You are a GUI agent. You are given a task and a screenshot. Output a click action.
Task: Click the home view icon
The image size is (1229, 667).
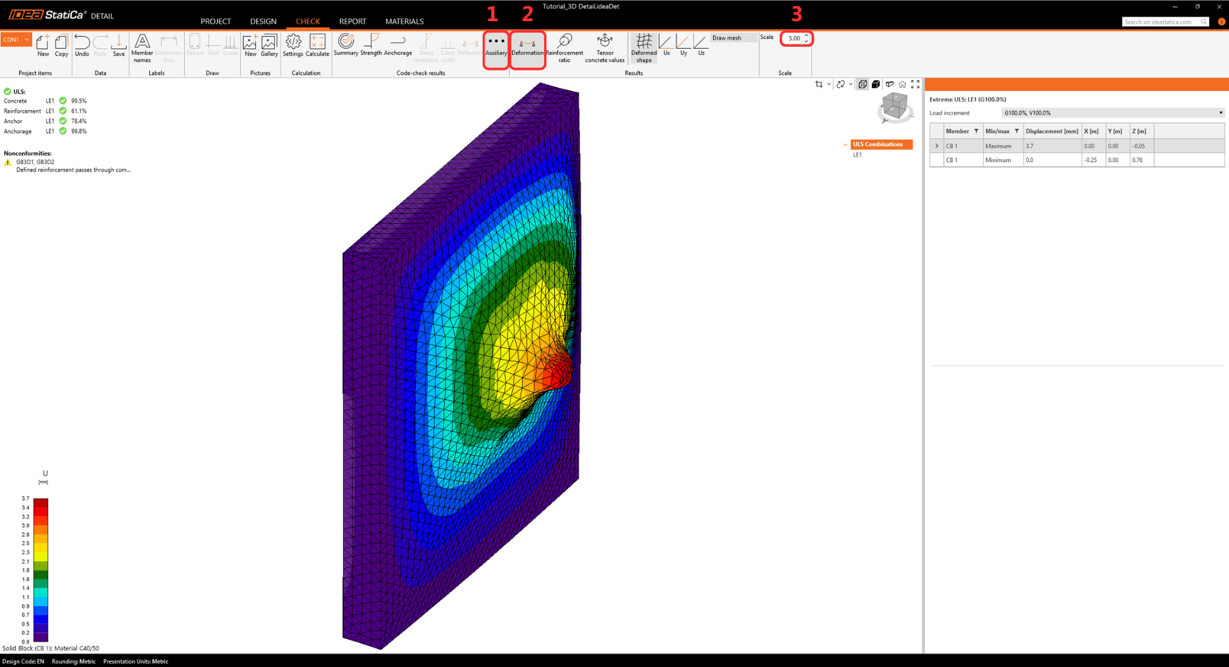903,84
